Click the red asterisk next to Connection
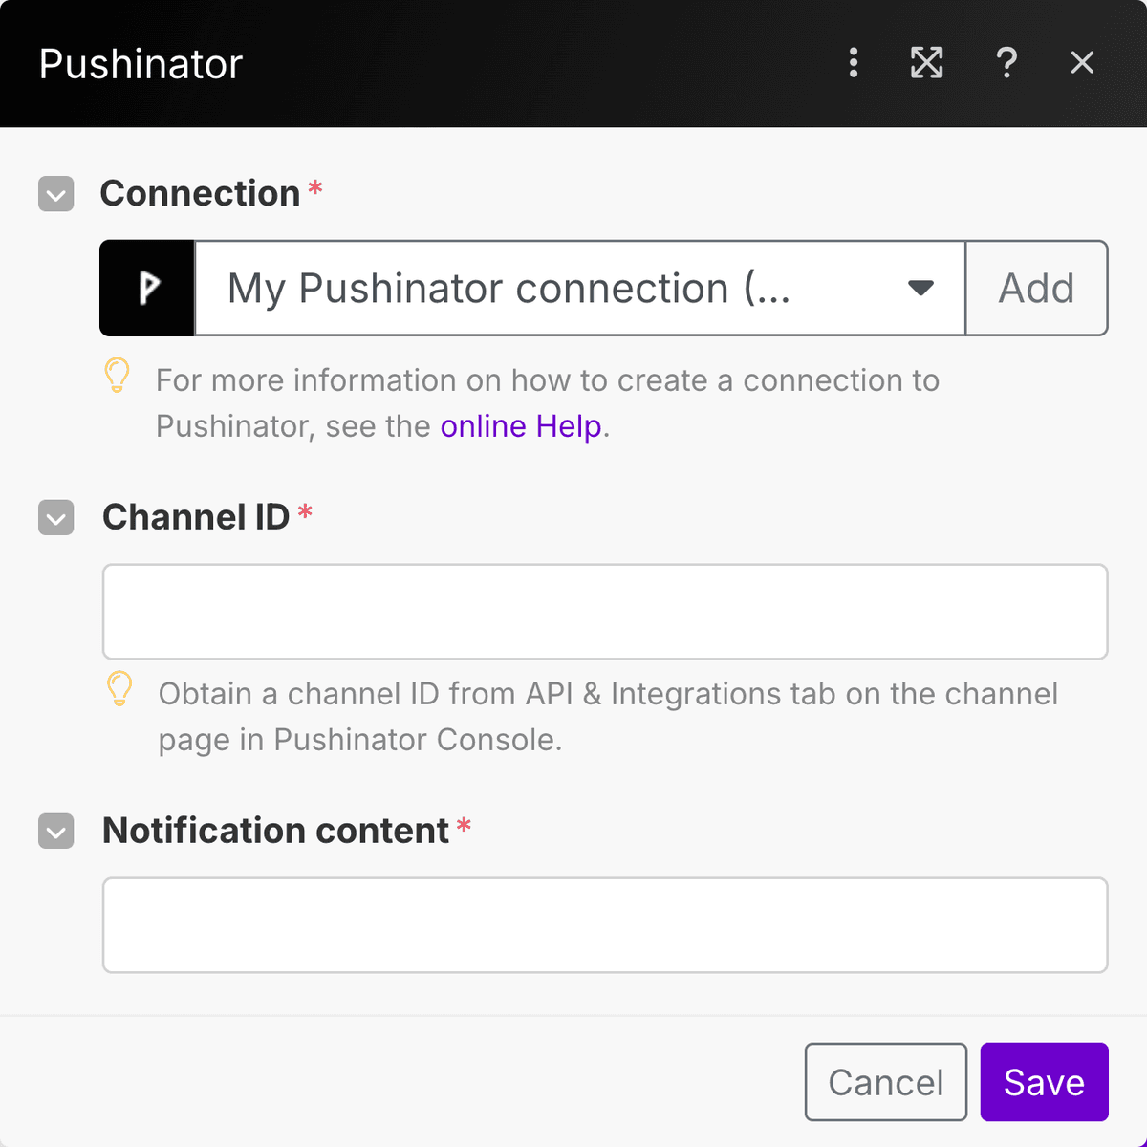The image size is (1147, 1147). 316,189
